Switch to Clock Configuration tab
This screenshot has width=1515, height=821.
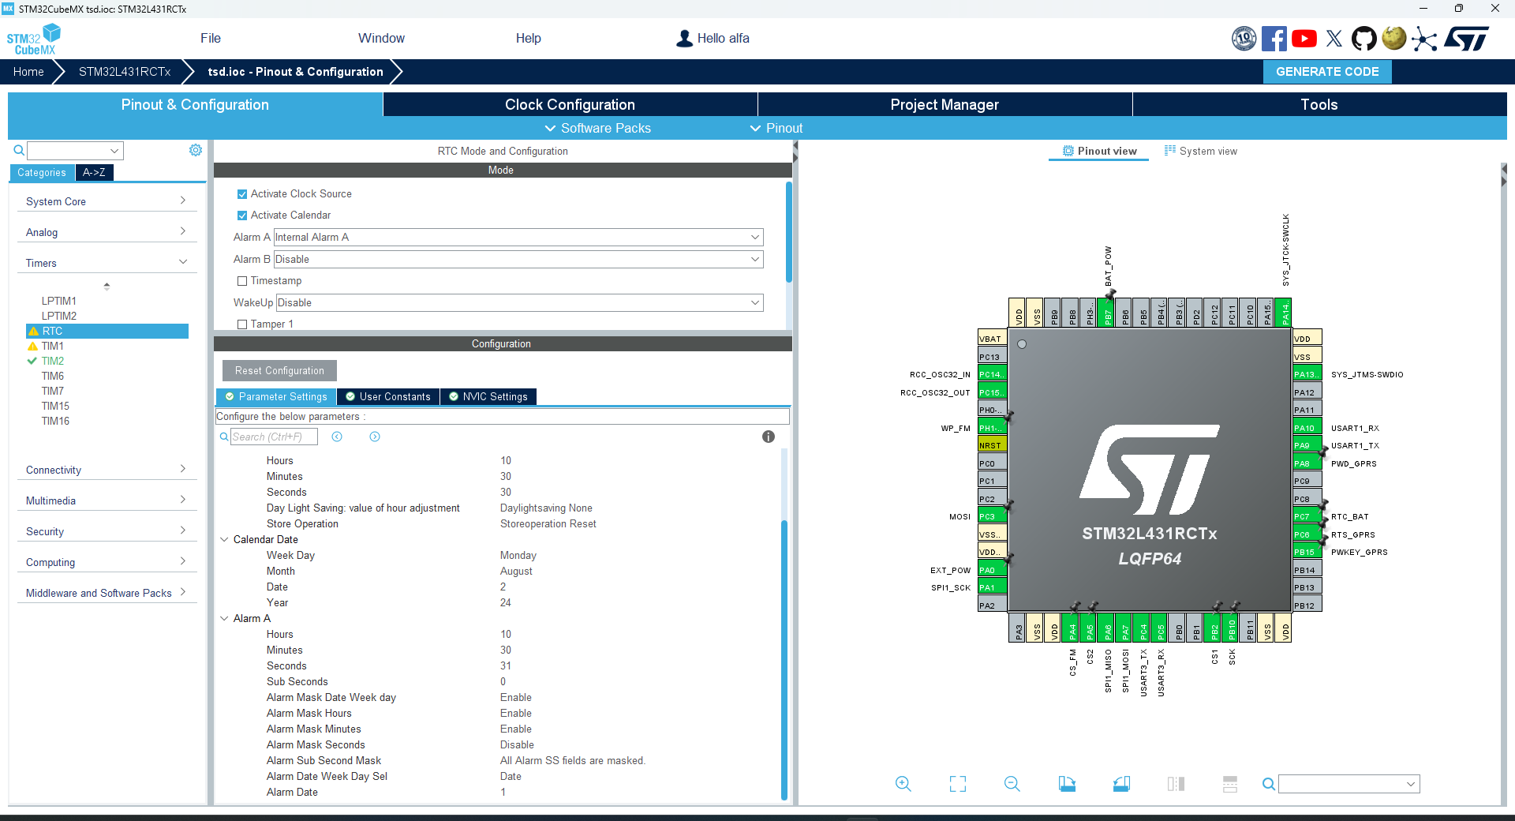click(x=570, y=105)
